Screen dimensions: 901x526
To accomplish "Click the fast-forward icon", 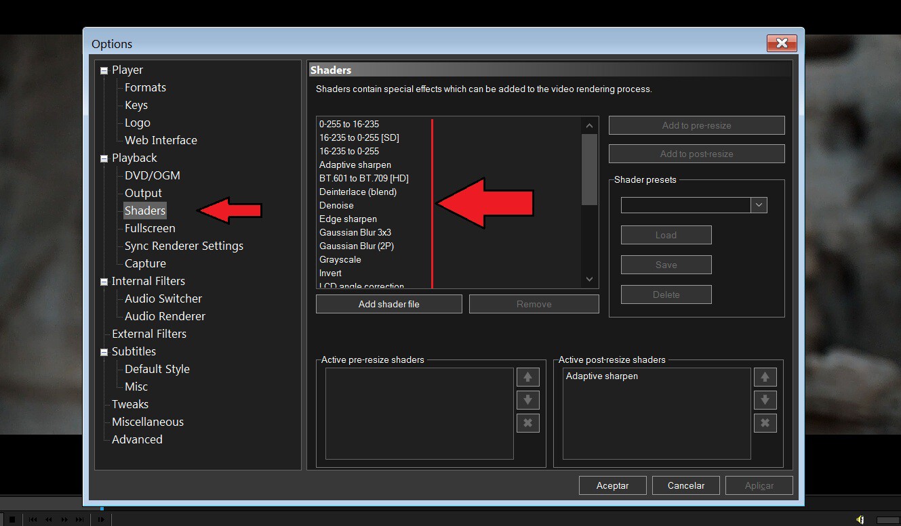I will point(64,519).
